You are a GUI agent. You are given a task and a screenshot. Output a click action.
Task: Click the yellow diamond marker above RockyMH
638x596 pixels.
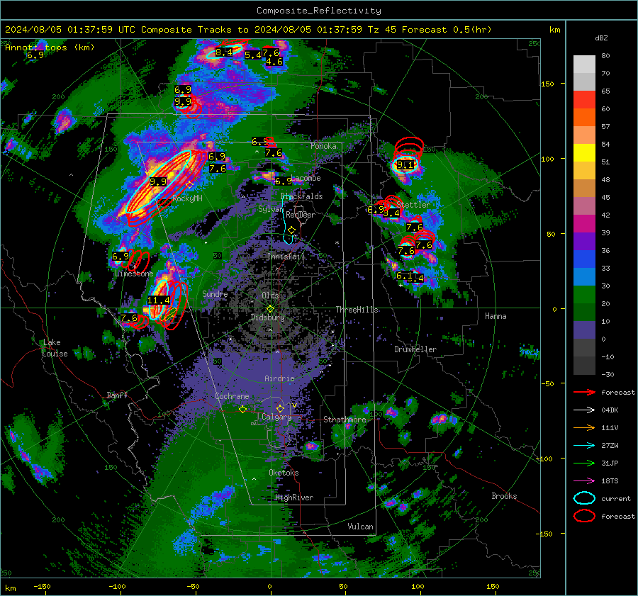click(x=189, y=185)
